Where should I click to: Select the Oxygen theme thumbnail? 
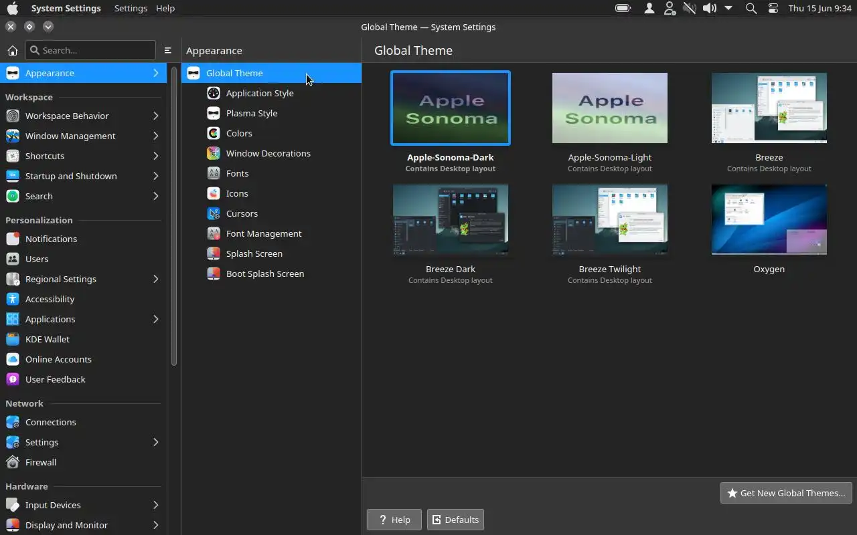pos(769,219)
